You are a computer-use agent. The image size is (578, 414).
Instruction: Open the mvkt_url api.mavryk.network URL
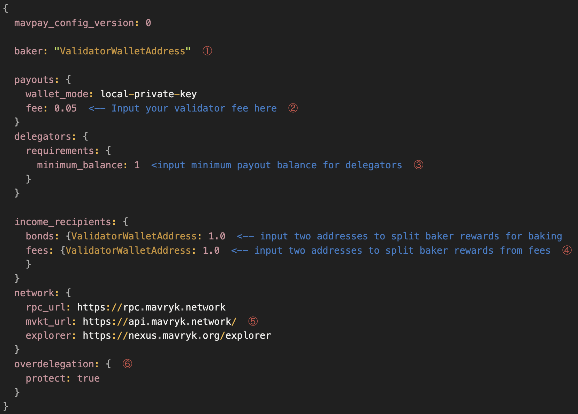point(159,321)
